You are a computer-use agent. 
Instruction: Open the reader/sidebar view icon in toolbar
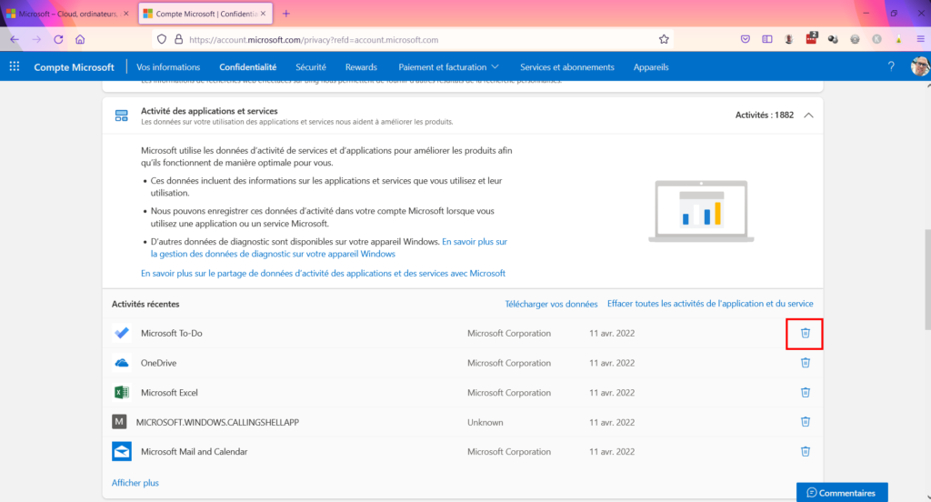coord(767,40)
